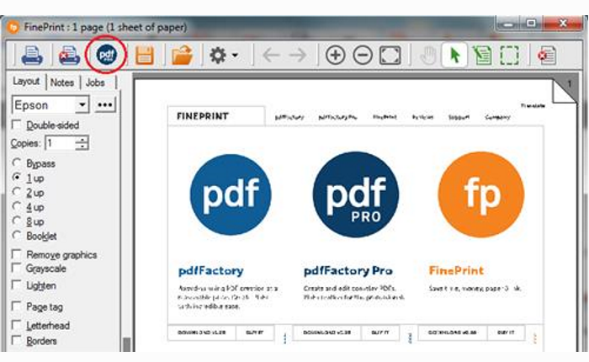Click the FinePrint title bar logo
Viewport: 589px width, 362px height.
point(13,27)
